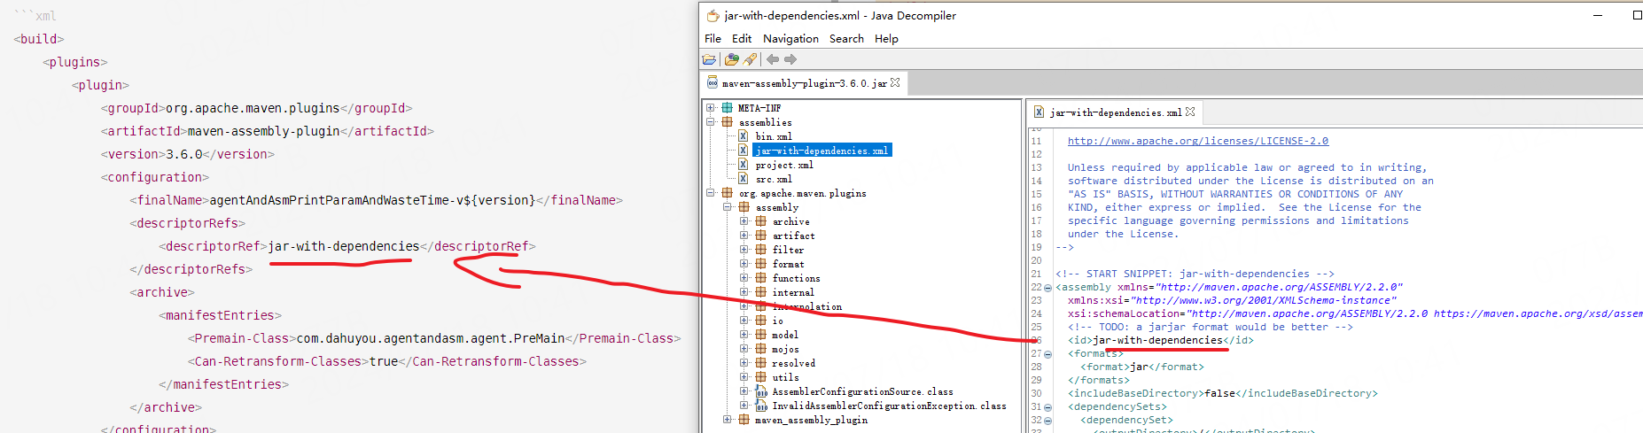Collapse the assembly package node
This screenshot has height=433, width=1643.
[x=728, y=207]
